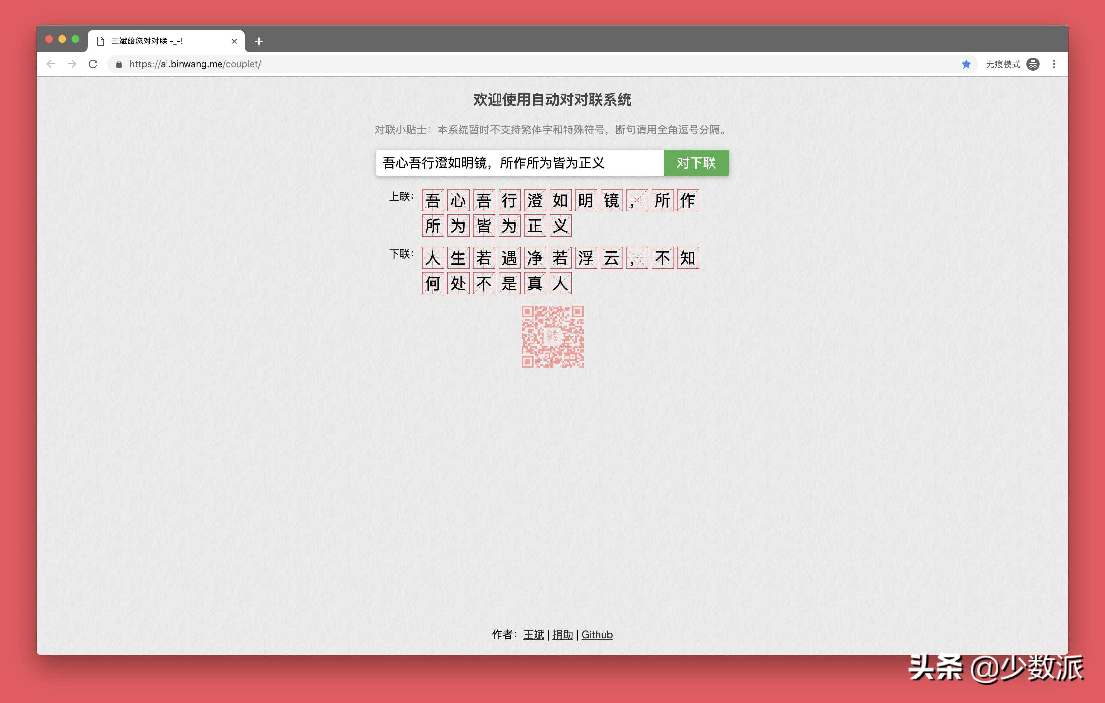Open a new browser tab
The image size is (1105, 703).
tap(259, 41)
